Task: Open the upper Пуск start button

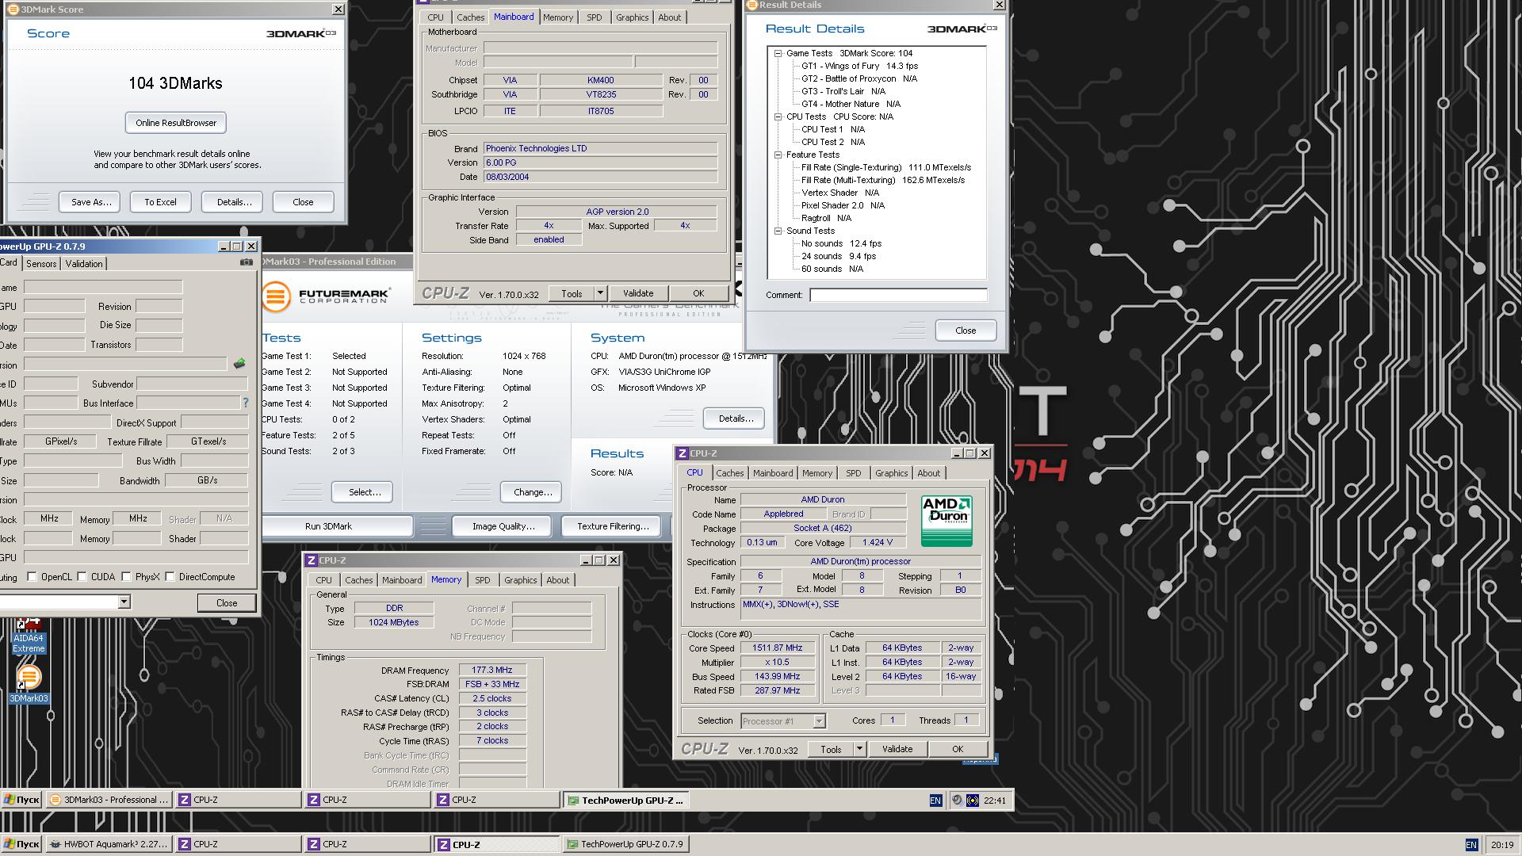Action: tap(21, 800)
